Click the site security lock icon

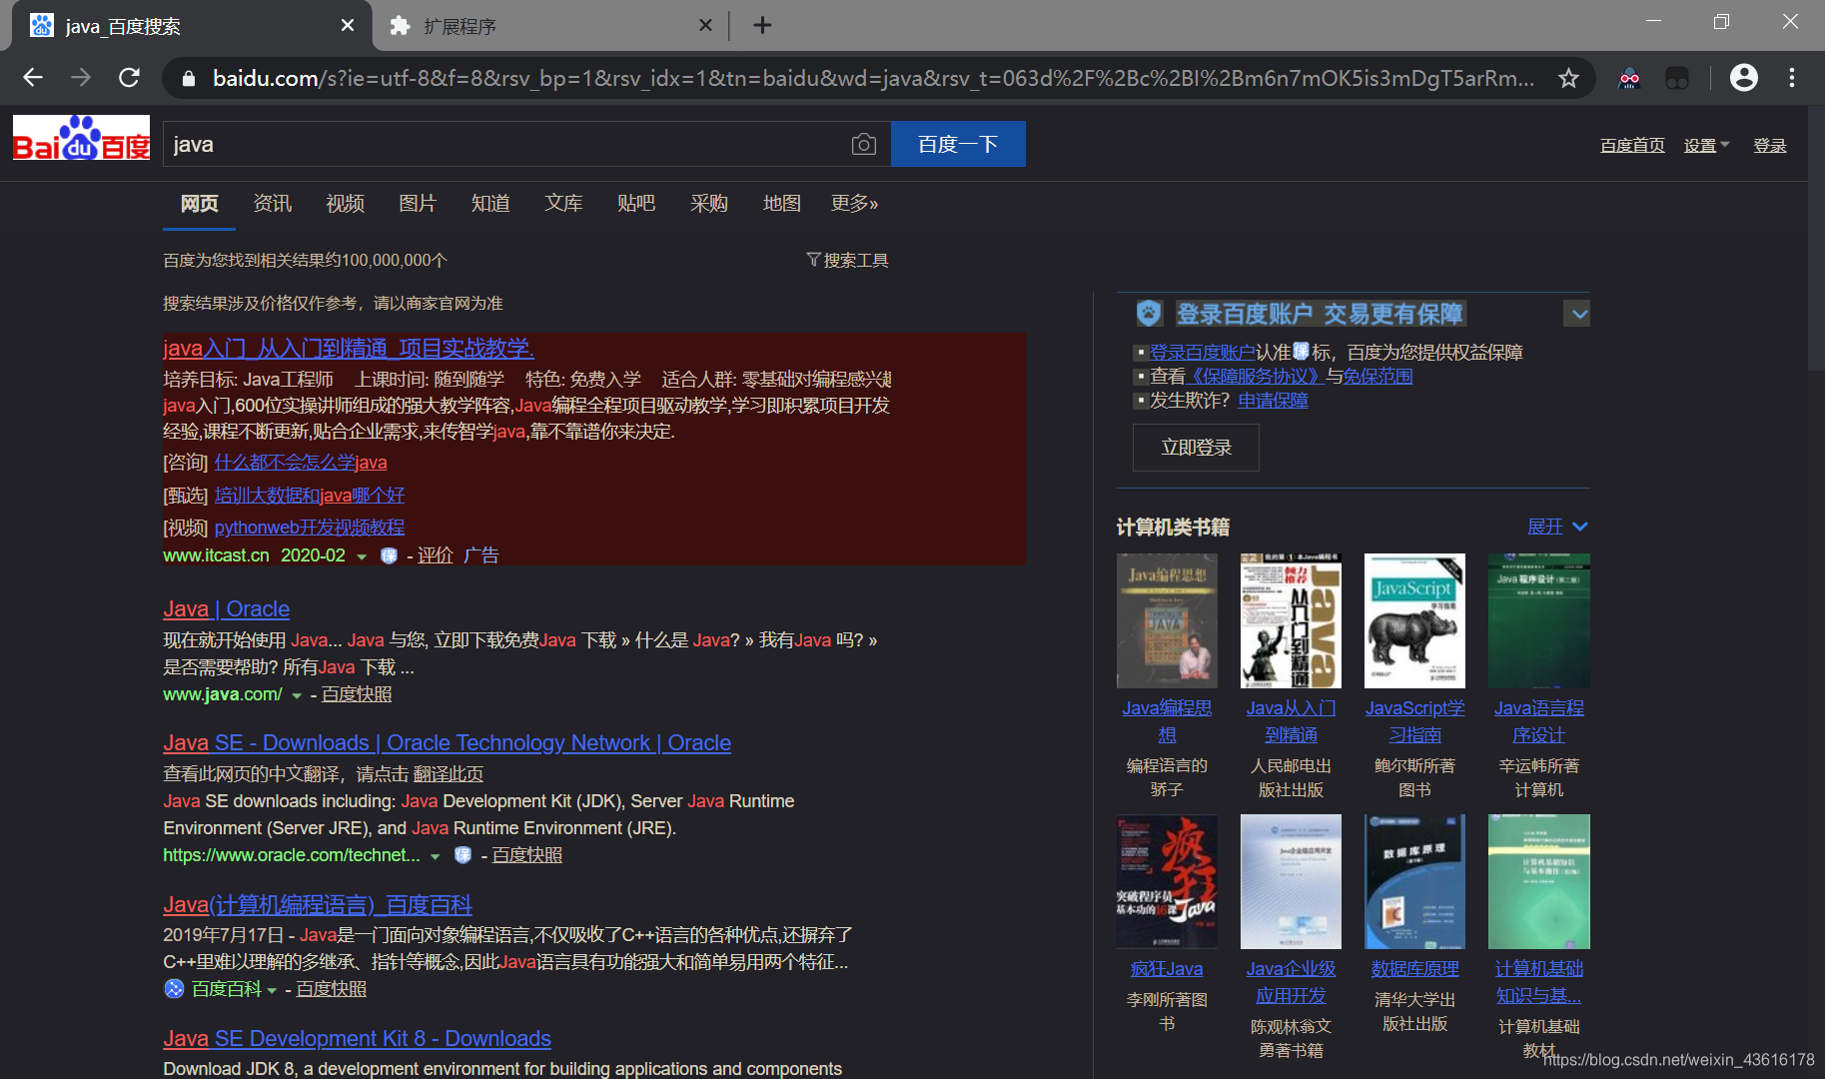(187, 77)
